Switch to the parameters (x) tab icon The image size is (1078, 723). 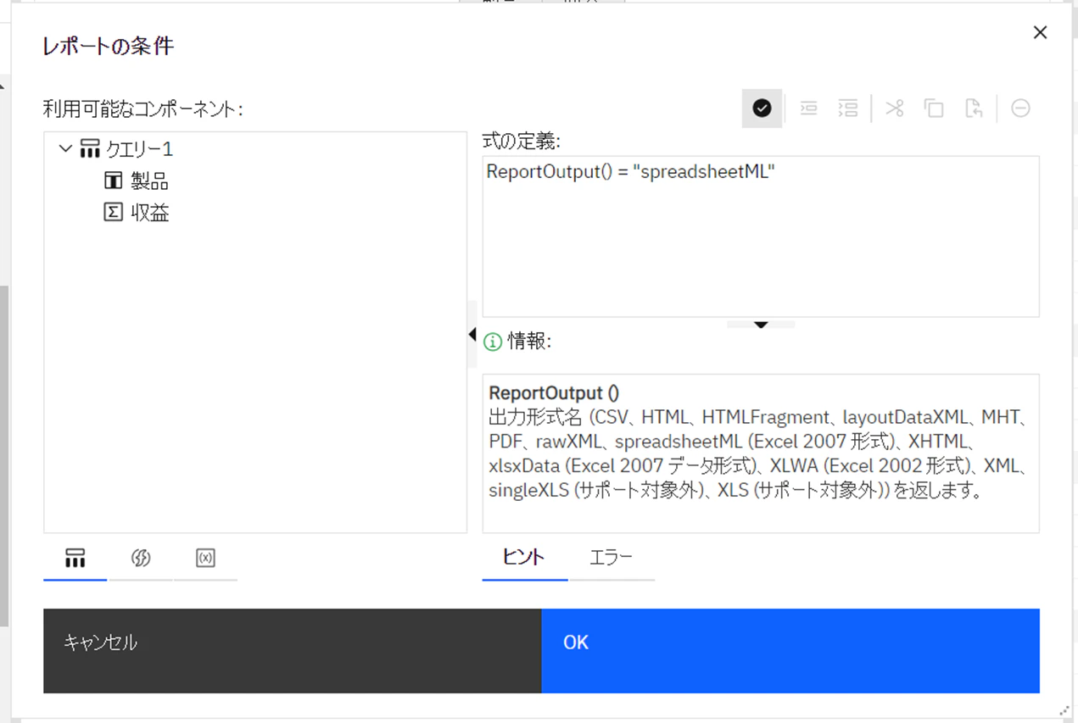click(205, 558)
